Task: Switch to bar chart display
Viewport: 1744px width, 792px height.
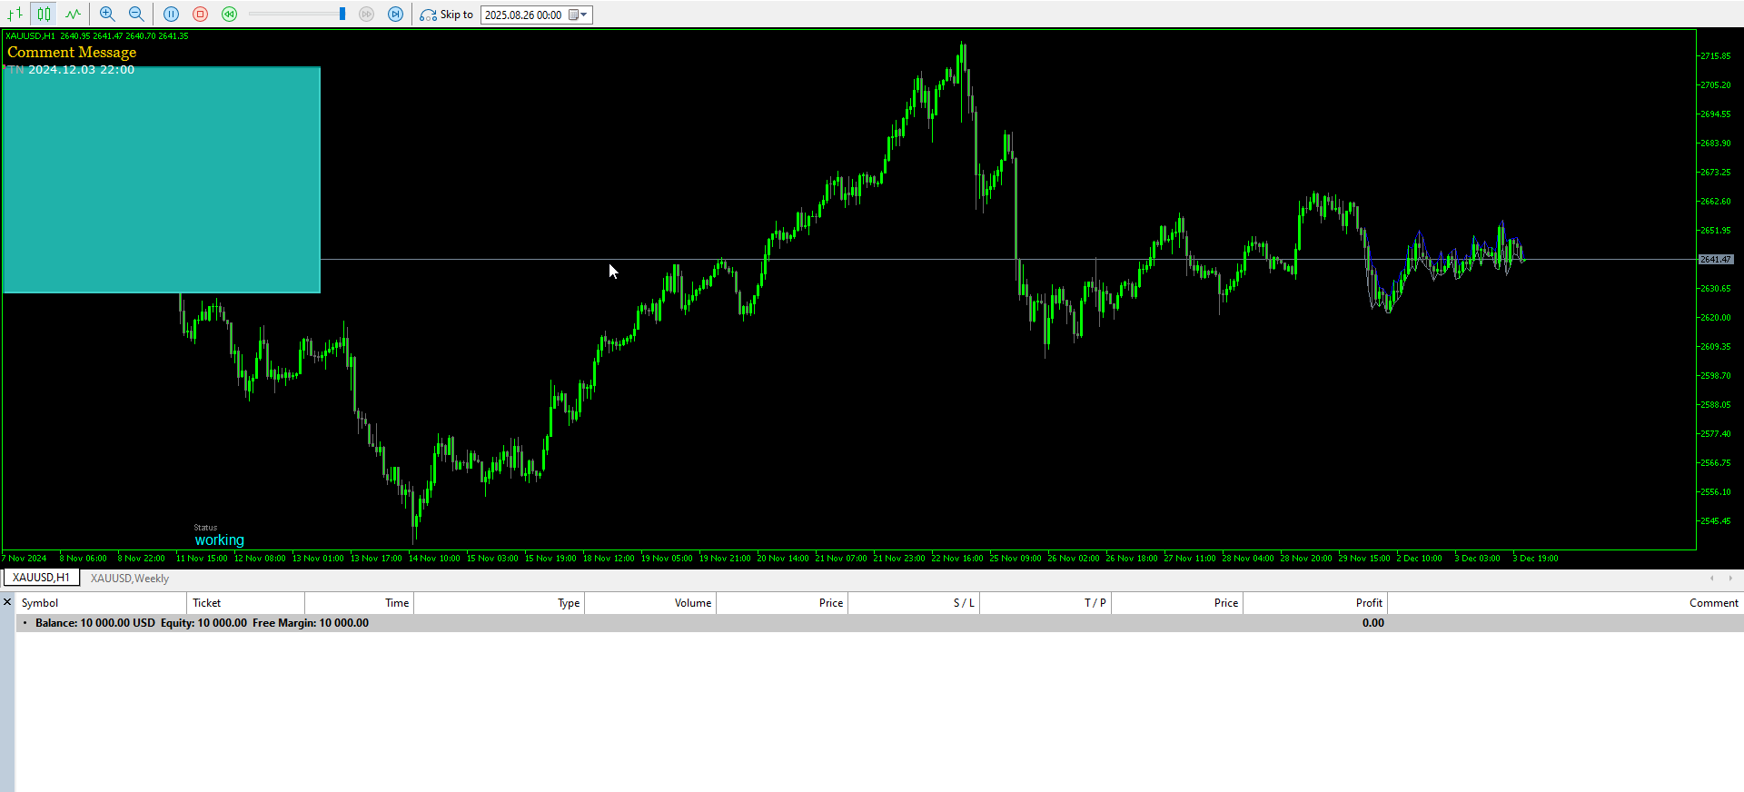Action: pyautogui.click(x=15, y=14)
